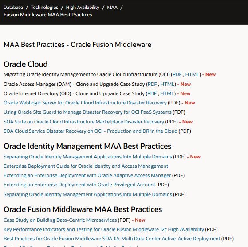248x247 pixels.
Task: Navigate to MAA breadcrumb link
Action: [112, 7]
